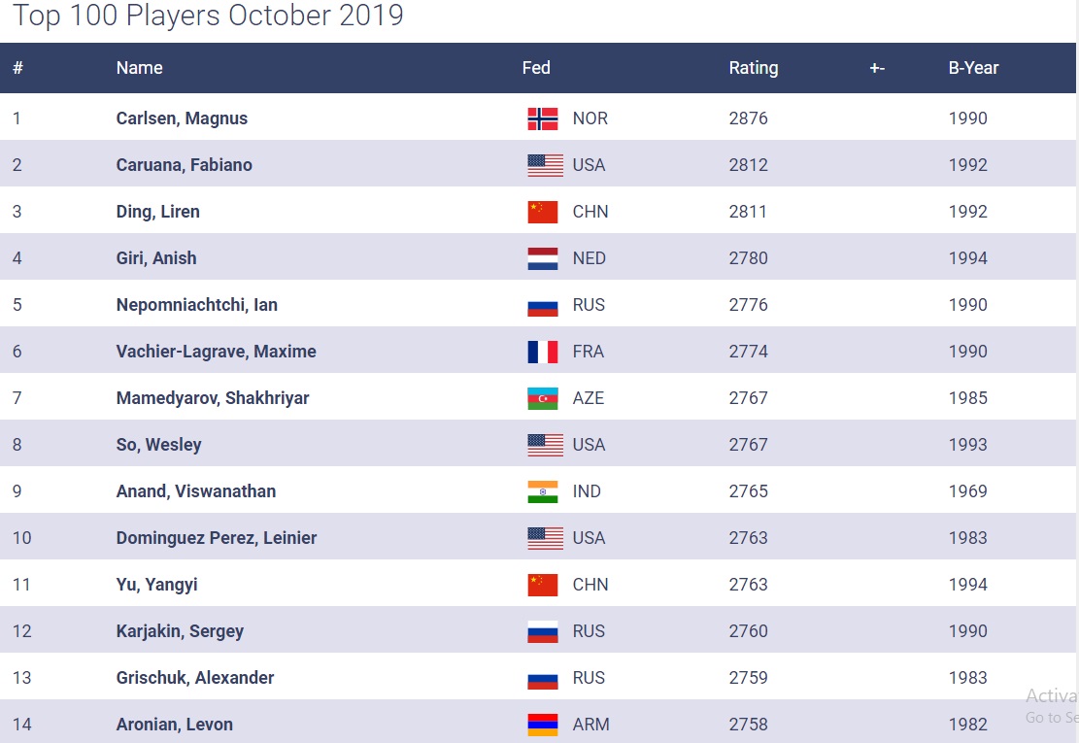The height and width of the screenshot is (743, 1079).
Task: Click the Netherlands flag icon
Action: (x=543, y=258)
